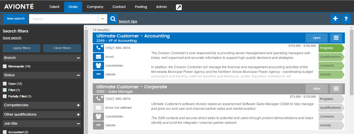Expand the Competencies filter section
The image size is (354, 134).
(x=78, y=105)
